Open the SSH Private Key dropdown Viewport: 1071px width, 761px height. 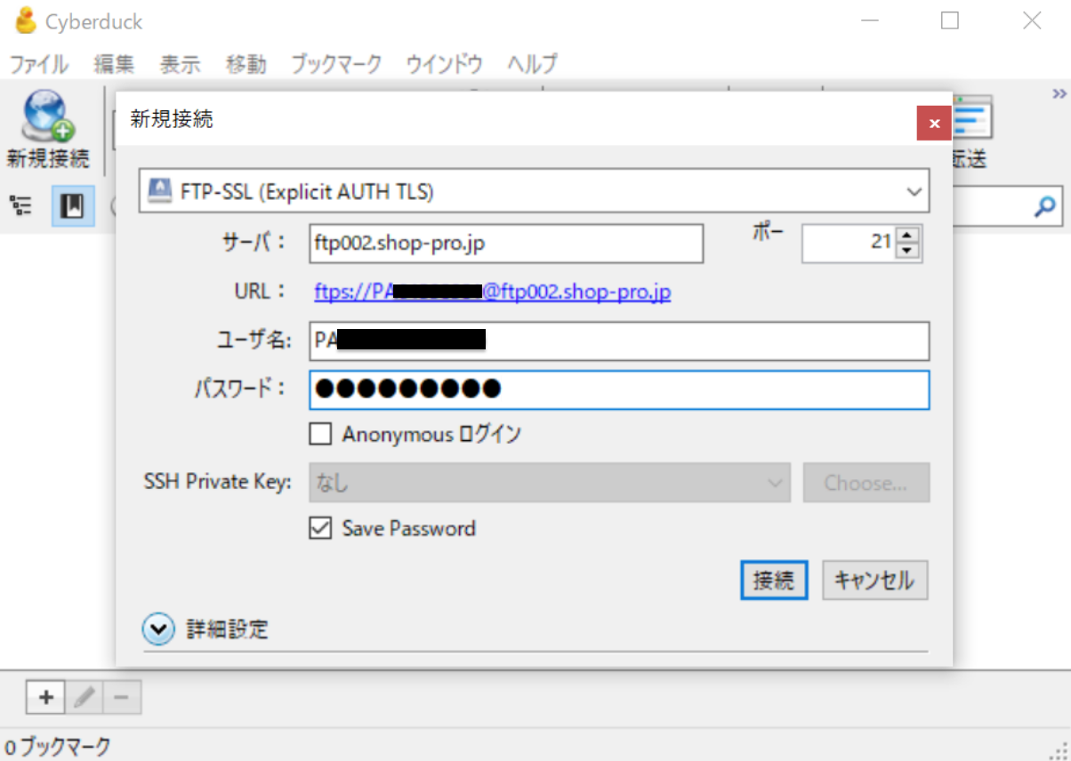549,484
